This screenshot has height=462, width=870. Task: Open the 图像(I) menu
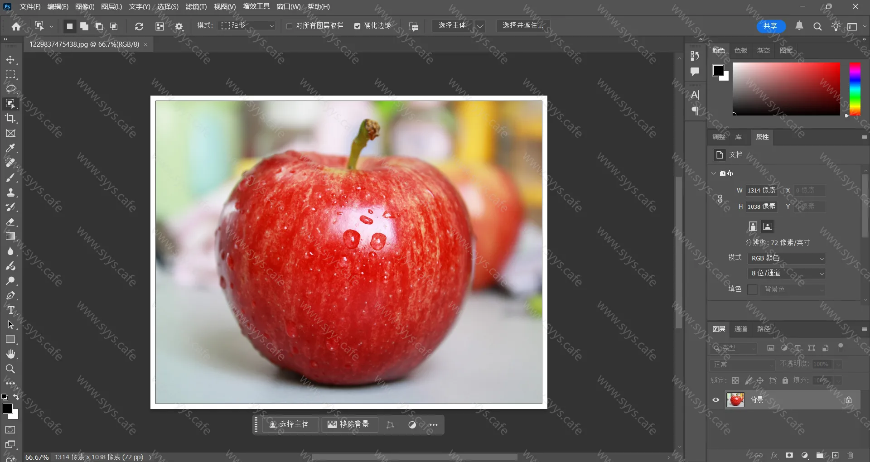point(85,7)
